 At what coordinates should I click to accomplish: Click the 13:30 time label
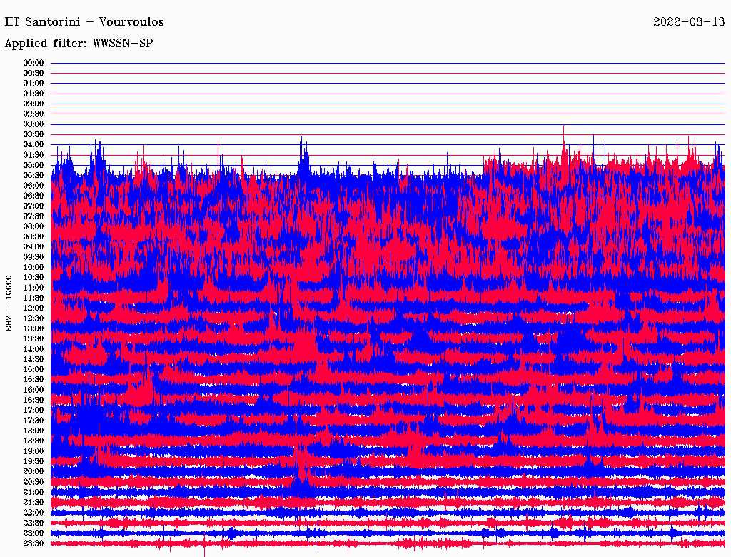(34, 339)
